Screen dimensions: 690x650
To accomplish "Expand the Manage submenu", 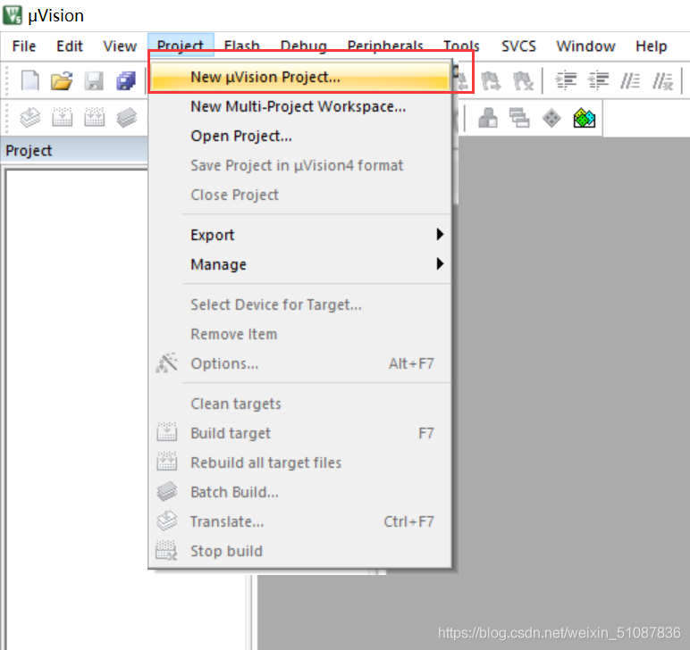I will [x=299, y=264].
